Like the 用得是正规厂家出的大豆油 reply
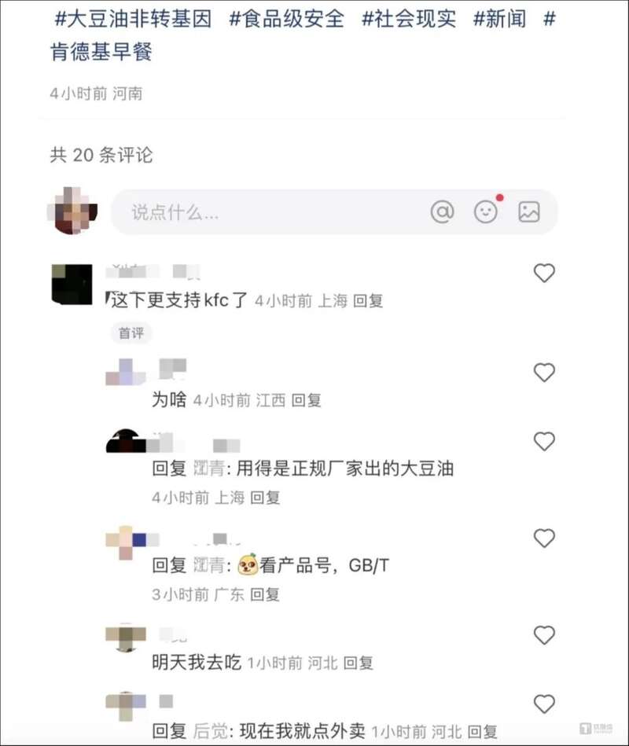The height and width of the screenshot is (746, 629). tap(544, 442)
